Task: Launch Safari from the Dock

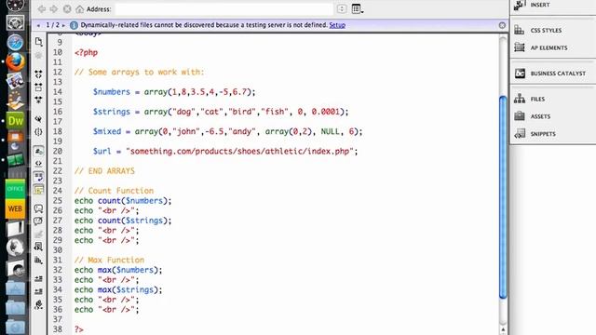Action: (15, 43)
